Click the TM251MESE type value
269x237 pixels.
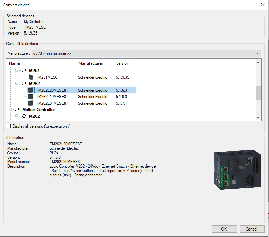35,27
